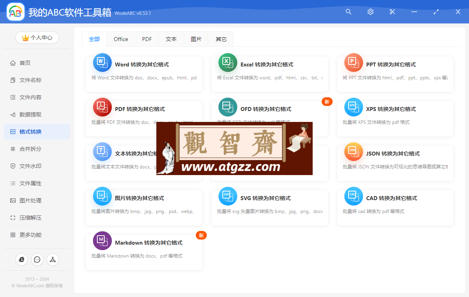The image size is (469, 297).
Task: Open settings via the gear icon
Action: pos(371,12)
